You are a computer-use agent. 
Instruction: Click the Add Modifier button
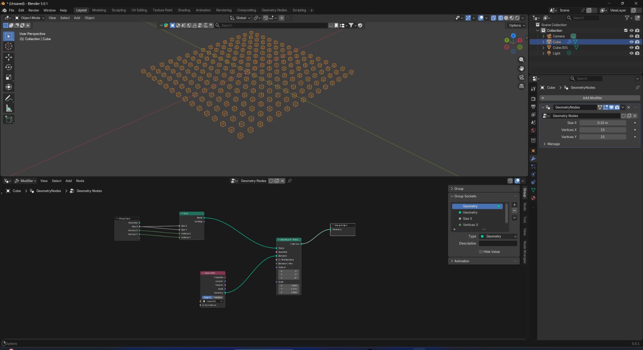click(592, 98)
